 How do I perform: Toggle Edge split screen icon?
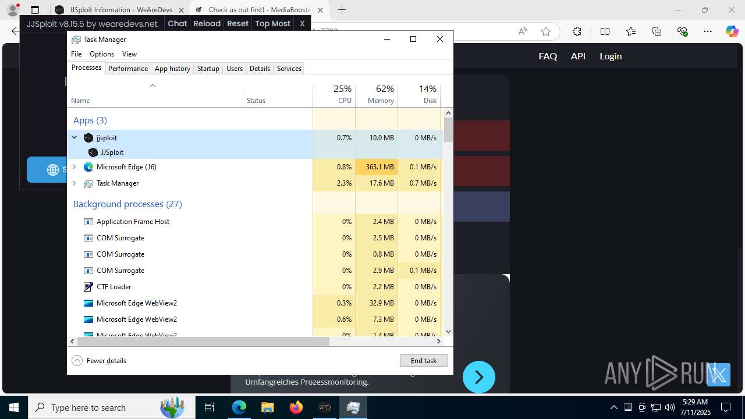605,31
